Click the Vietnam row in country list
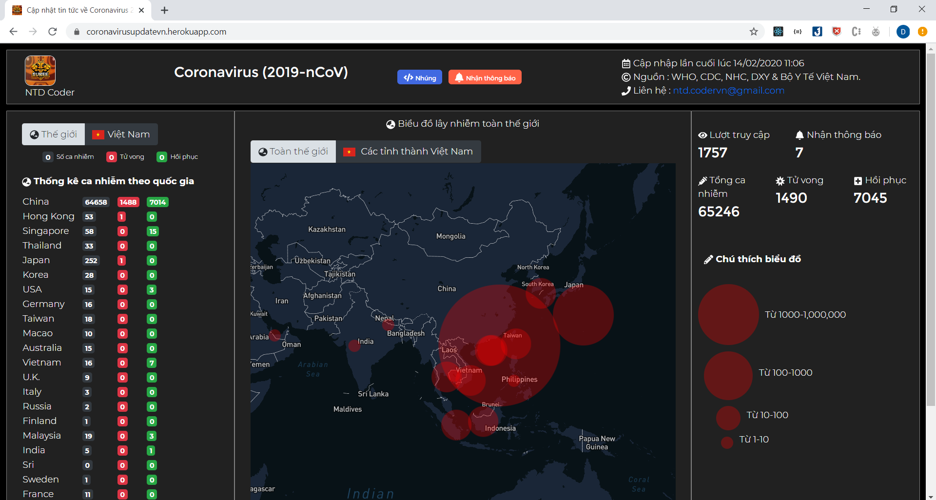This screenshot has height=500, width=936. (96, 363)
